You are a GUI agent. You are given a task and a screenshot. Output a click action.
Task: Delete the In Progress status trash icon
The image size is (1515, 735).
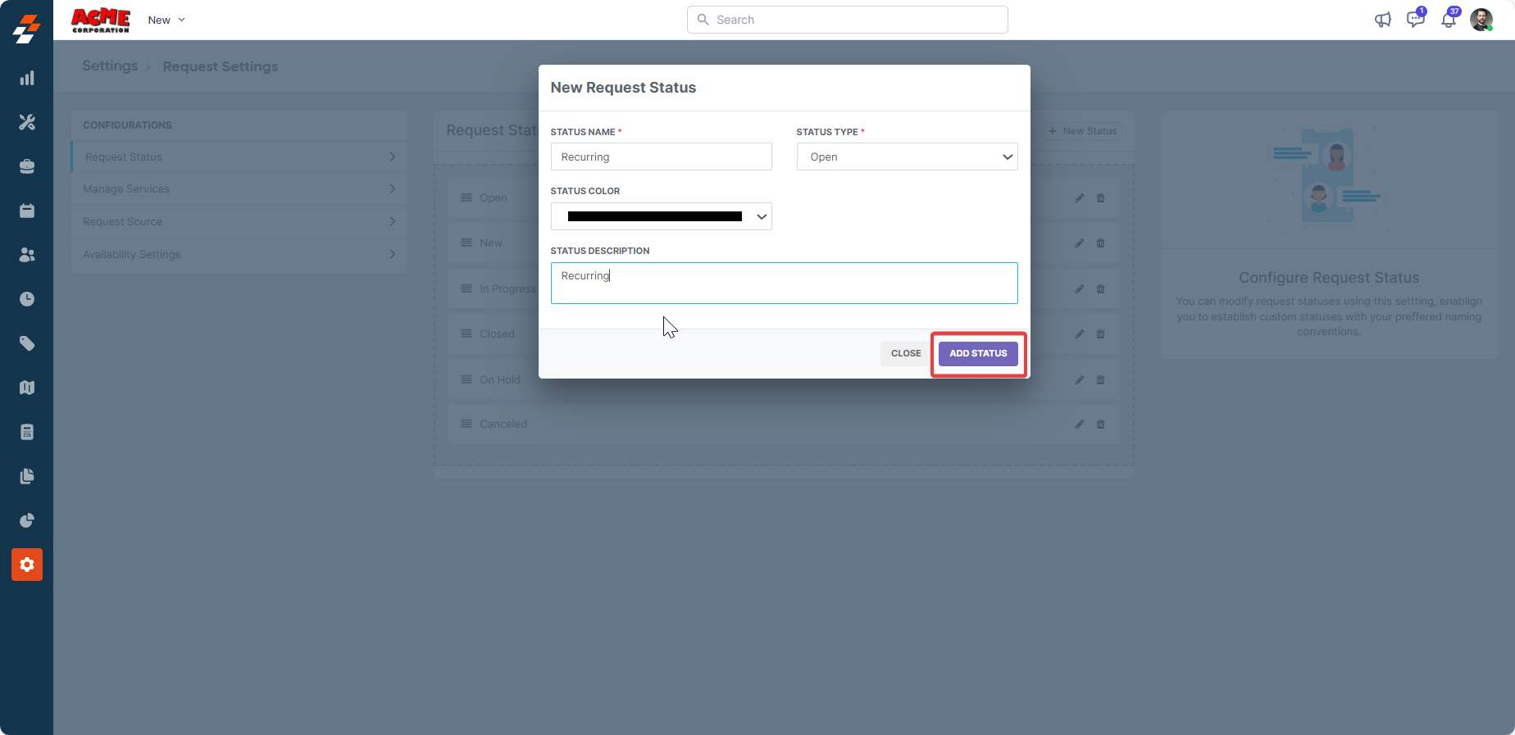[1101, 288]
